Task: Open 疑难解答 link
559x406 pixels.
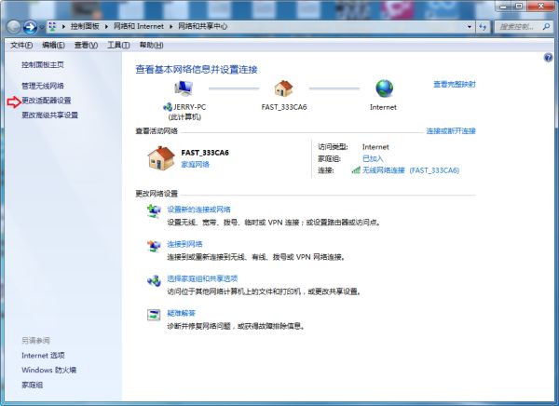Action: pos(181,313)
